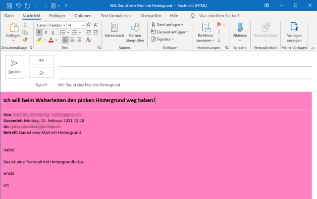Toggle italic formatting

pyautogui.click(x=46, y=32)
